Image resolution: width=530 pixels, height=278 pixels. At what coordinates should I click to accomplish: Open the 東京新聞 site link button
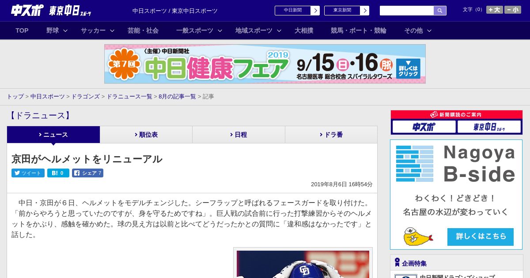click(347, 11)
